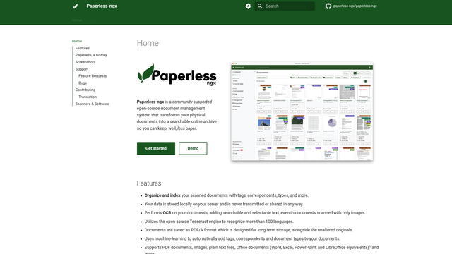Go to Screenshots in the sidebar

pyautogui.click(x=85, y=62)
